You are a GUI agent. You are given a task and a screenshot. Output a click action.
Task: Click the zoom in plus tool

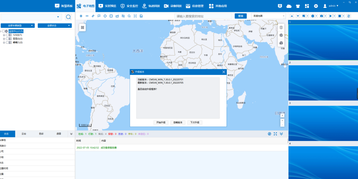point(81,16)
